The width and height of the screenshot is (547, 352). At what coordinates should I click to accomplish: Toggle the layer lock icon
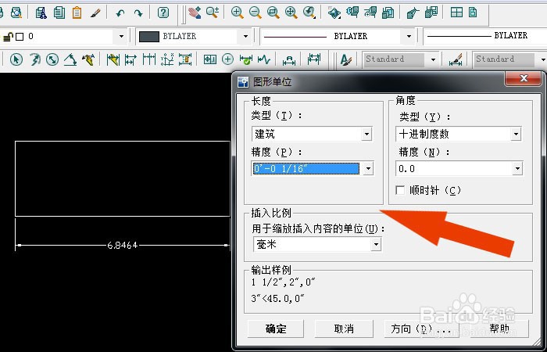[8, 36]
